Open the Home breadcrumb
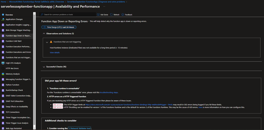Viewport: 264px width, 130px height. pyautogui.click(x=3, y=2)
